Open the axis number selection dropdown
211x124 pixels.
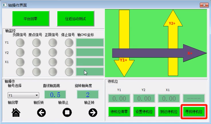pos(24,95)
